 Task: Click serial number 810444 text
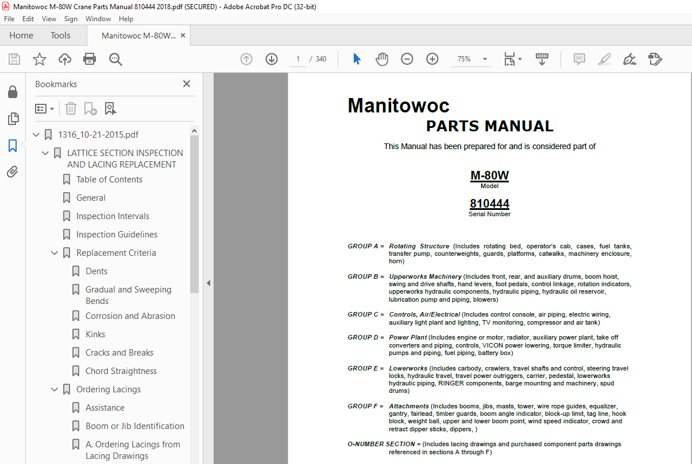click(x=489, y=204)
